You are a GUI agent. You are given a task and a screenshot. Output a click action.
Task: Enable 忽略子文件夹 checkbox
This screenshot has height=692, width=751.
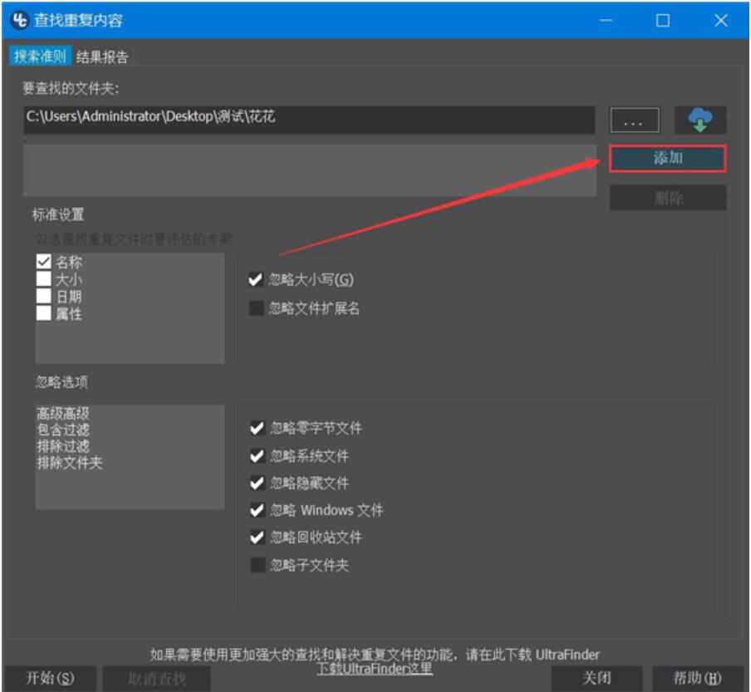click(x=258, y=565)
